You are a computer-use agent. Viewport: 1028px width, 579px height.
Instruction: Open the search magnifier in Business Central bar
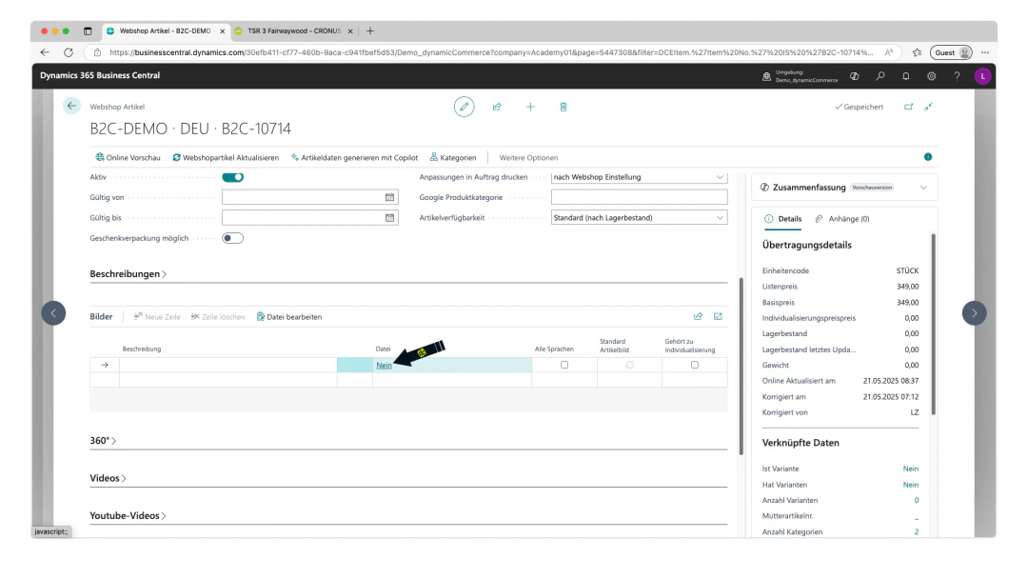(x=880, y=76)
